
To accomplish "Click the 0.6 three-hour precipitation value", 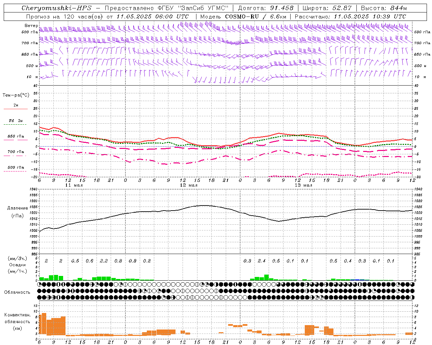I will pyautogui.click(x=89, y=261).
